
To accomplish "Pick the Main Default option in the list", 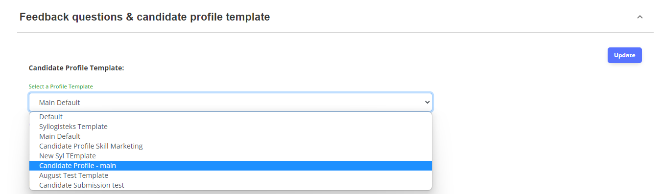I will (231, 136).
